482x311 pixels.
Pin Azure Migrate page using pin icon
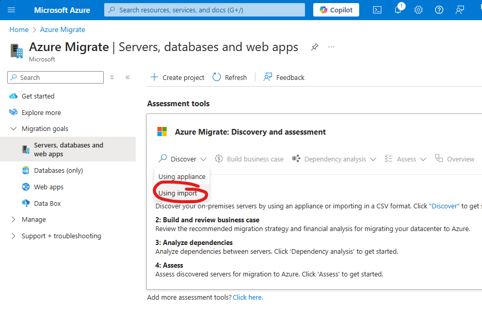314,47
